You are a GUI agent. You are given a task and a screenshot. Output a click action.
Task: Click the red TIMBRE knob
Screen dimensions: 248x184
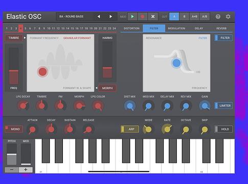pos(42,106)
